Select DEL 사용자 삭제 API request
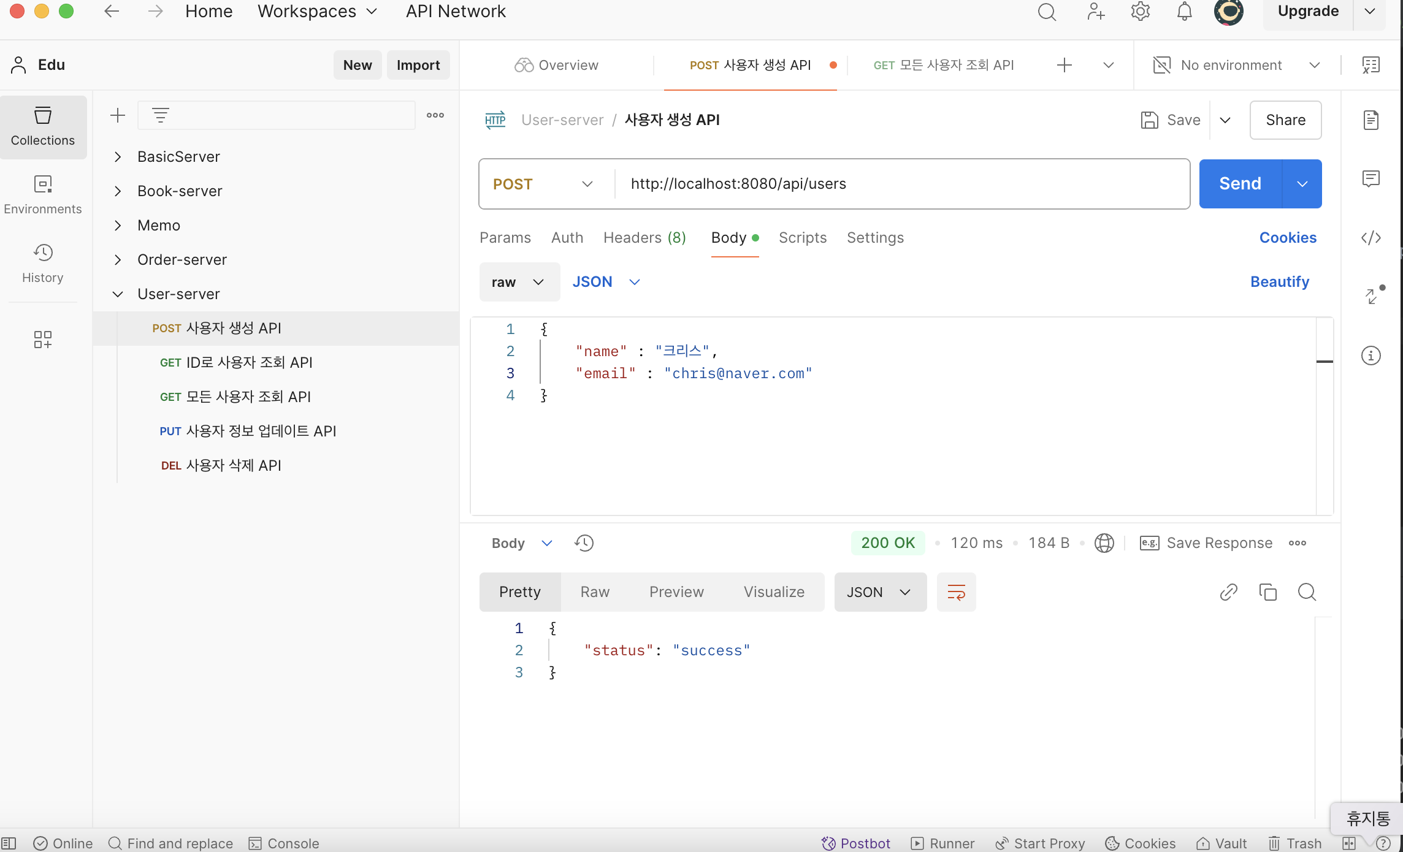1403x852 pixels. 221,466
